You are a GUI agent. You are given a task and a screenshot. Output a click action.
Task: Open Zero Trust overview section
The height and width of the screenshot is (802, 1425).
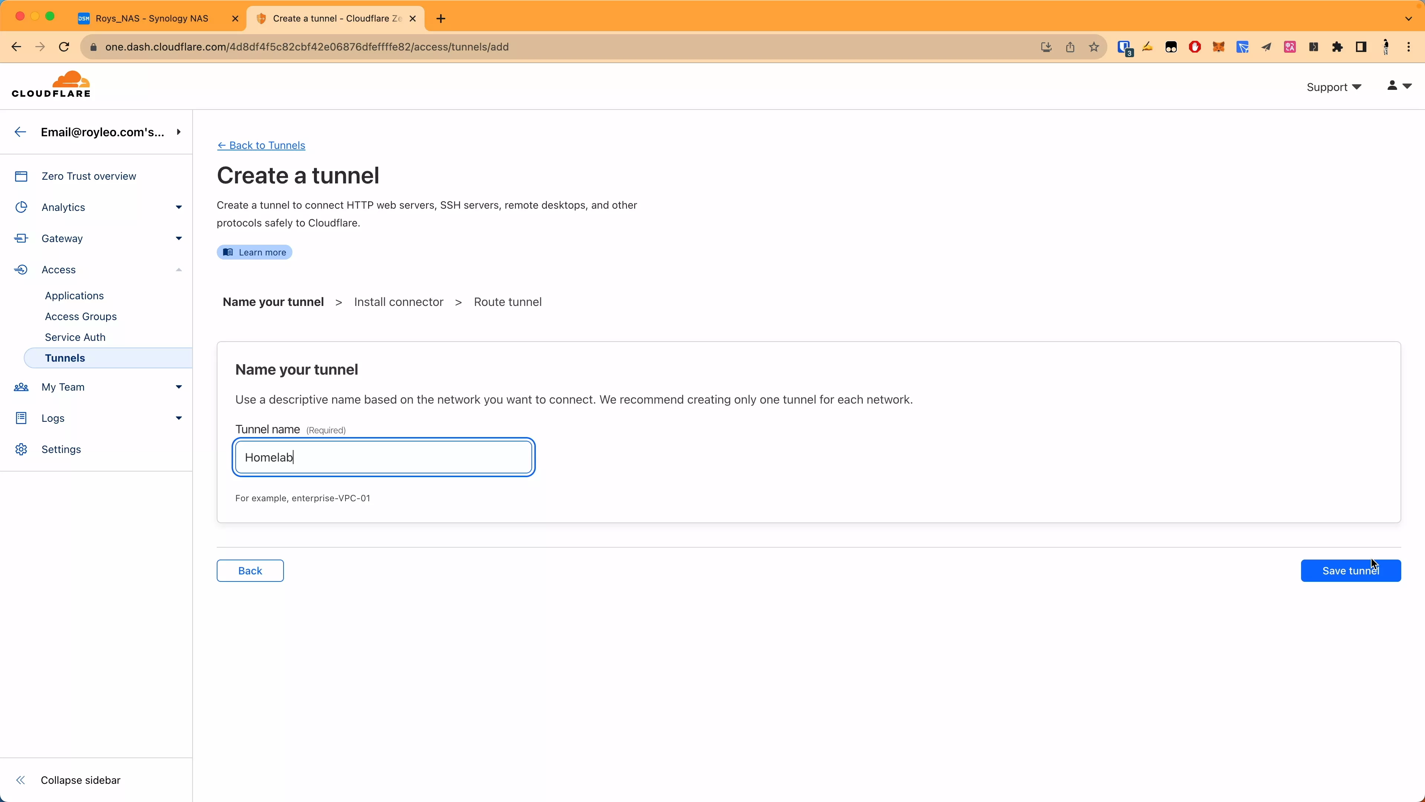pos(89,176)
